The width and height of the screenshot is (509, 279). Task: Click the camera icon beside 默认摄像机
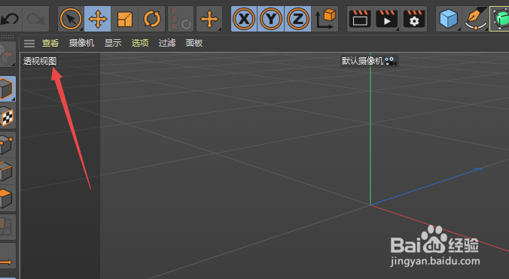pos(390,61)
